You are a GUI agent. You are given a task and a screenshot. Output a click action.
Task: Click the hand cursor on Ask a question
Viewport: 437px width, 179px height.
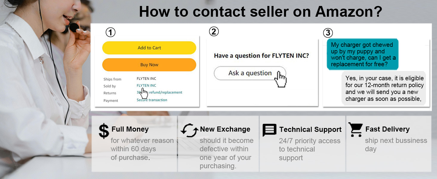[281, 79]
